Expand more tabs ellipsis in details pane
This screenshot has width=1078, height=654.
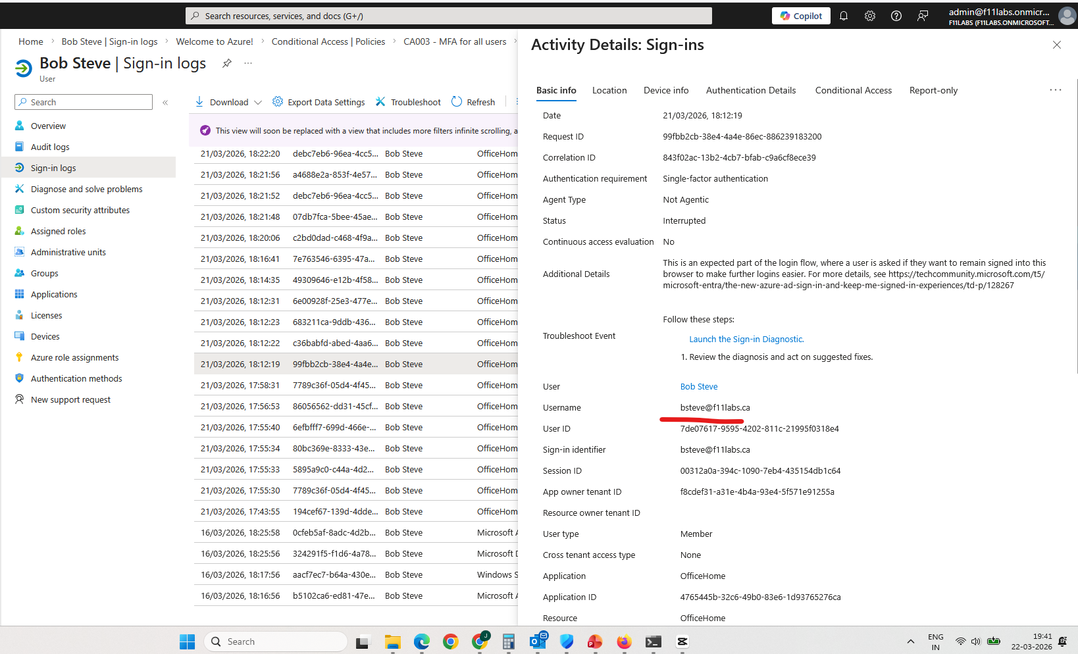pyautogui.click(x=1055, y=90)
